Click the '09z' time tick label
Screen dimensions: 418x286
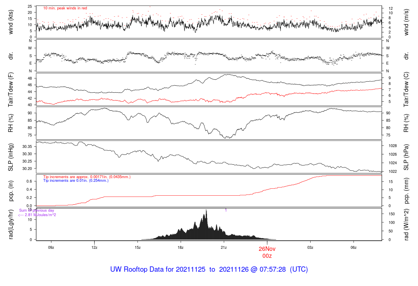[x=51, y=248]
